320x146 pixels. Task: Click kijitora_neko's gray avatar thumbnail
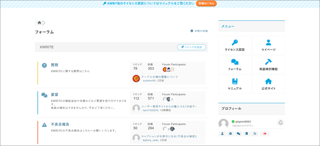136,138
